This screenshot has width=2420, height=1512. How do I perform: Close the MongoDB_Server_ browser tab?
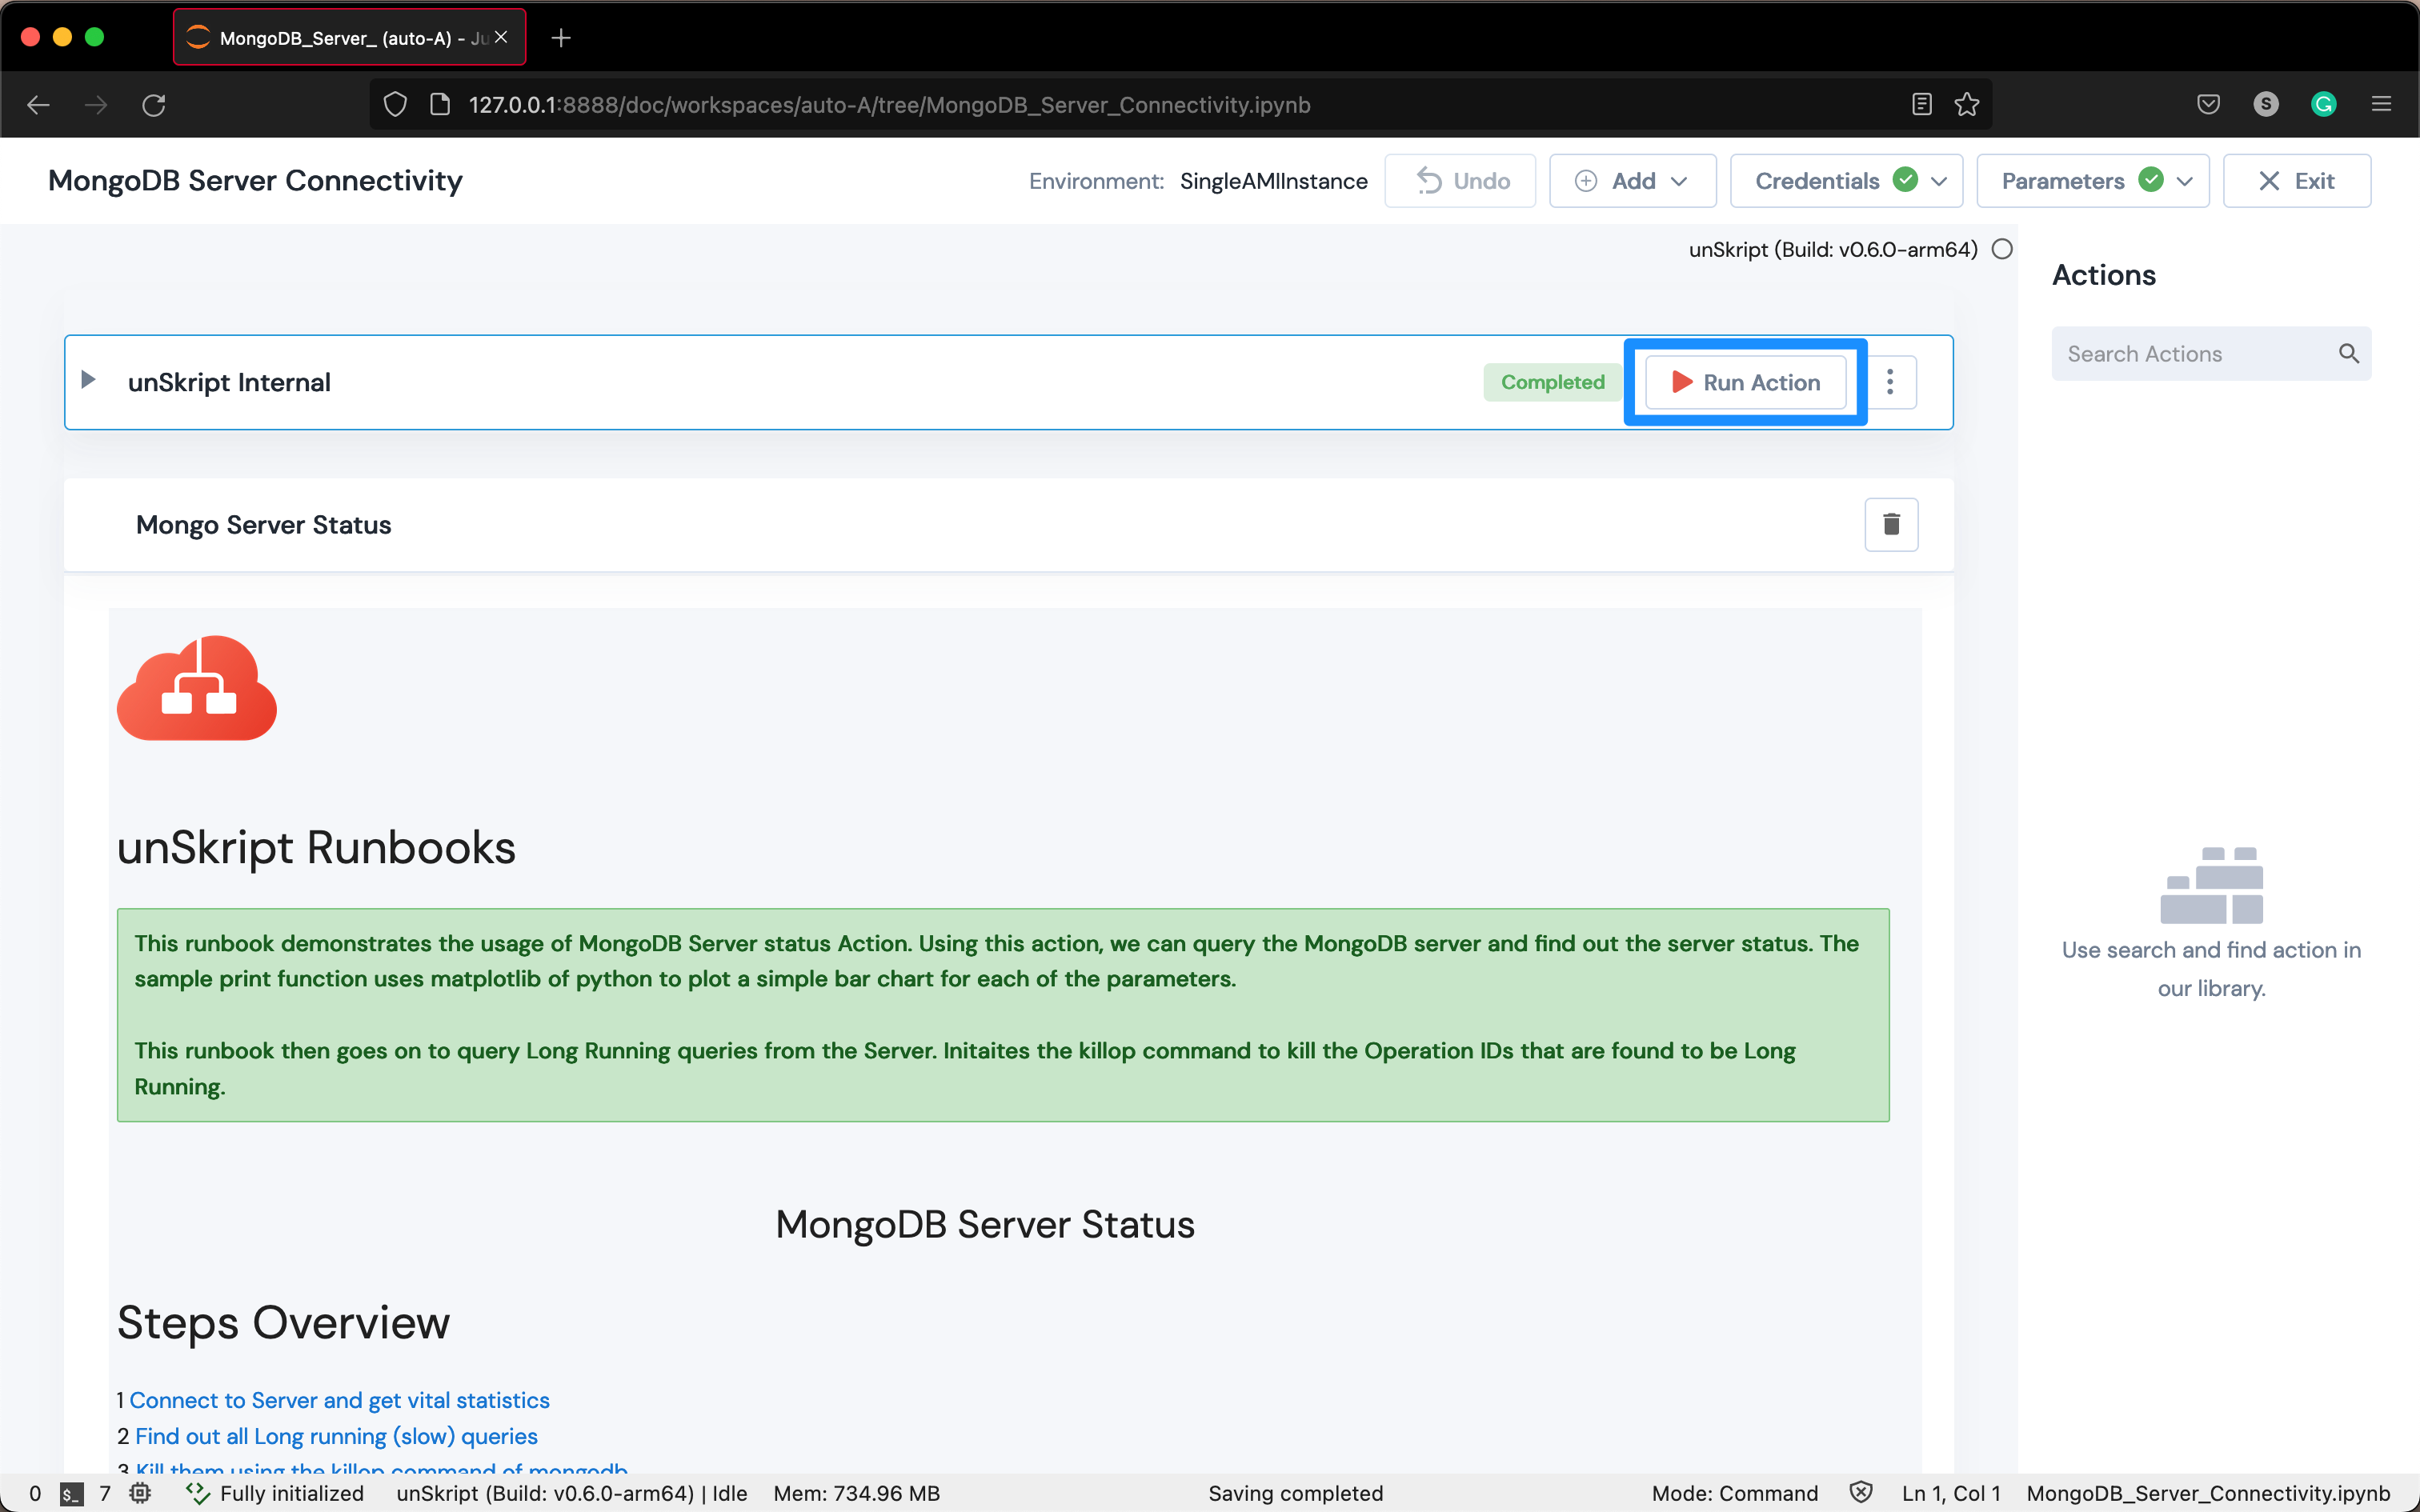(501, 37)
